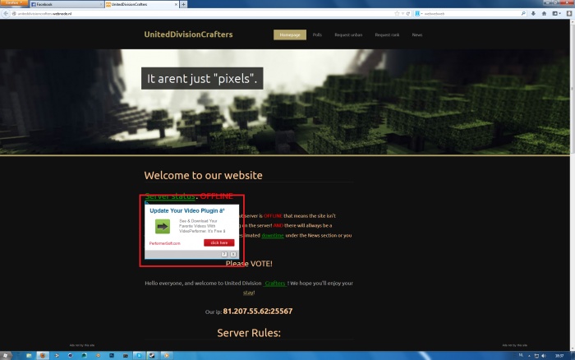
Task: Open the Photoshop taskbar icon
Action: coord(112,356)
